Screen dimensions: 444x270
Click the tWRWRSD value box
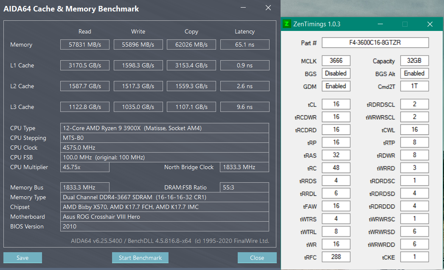[x=415, y=231]
